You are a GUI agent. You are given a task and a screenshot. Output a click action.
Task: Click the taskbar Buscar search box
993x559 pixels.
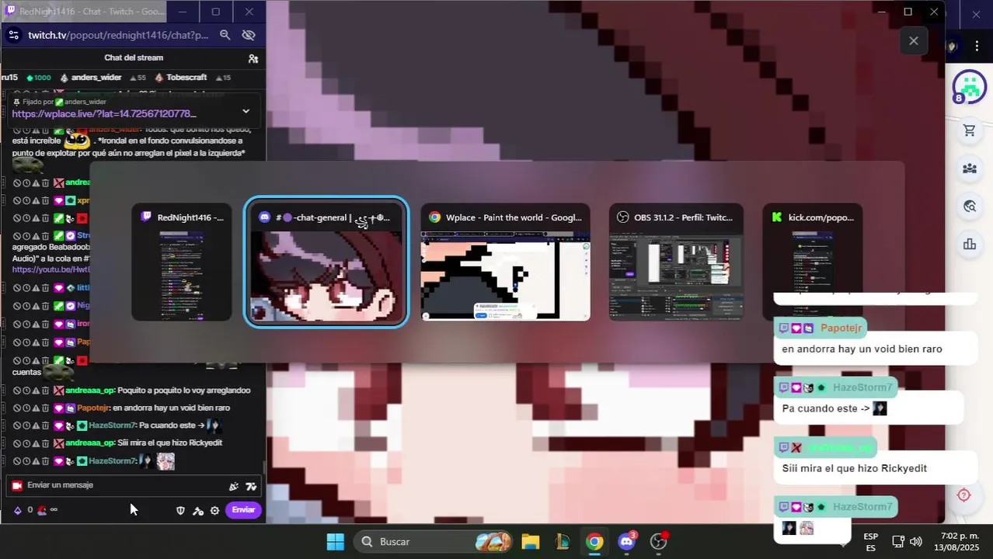point(434,542)
